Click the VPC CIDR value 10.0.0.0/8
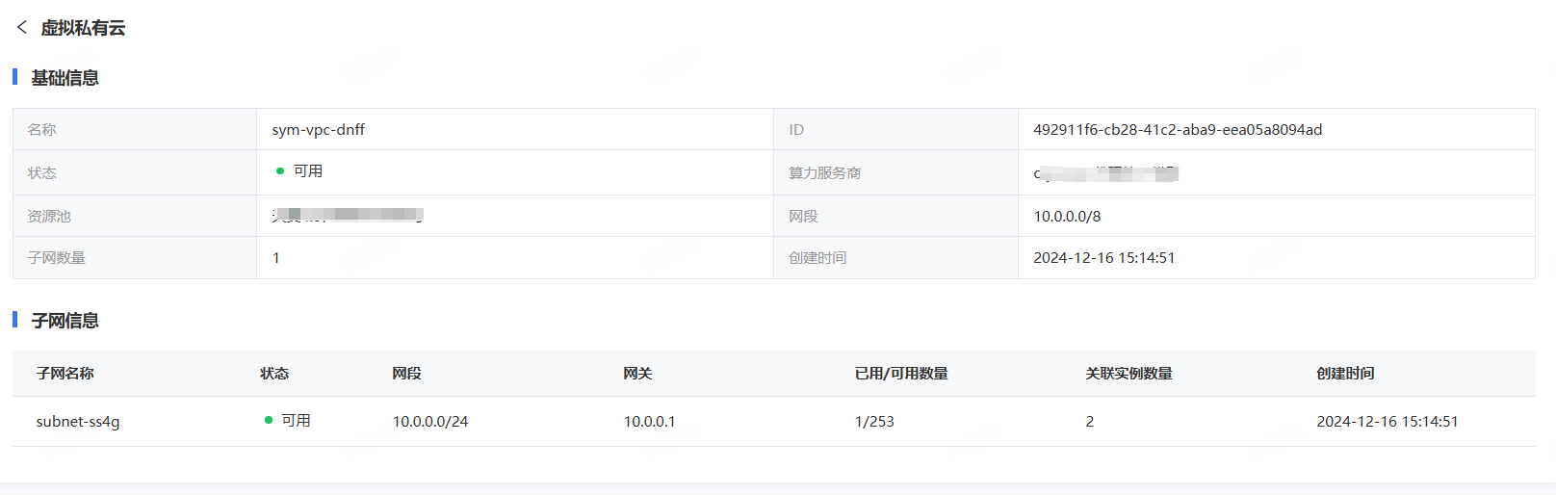1556x495 pixels. (x=1067, y=217)
